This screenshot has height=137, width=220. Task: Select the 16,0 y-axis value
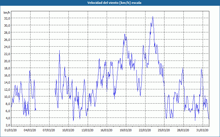click(7, 75)
